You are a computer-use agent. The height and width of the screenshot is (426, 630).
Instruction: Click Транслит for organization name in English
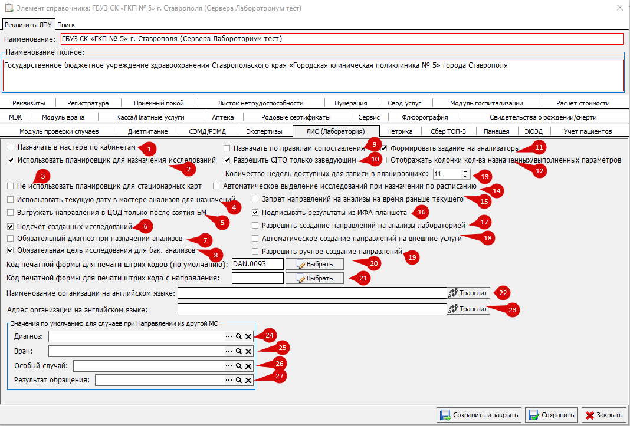coord(468,293)
